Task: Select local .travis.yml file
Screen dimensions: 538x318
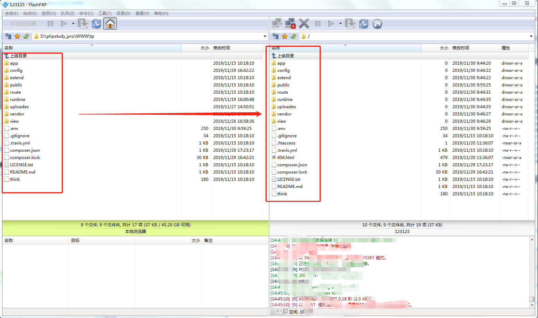Action: point(20,143)
